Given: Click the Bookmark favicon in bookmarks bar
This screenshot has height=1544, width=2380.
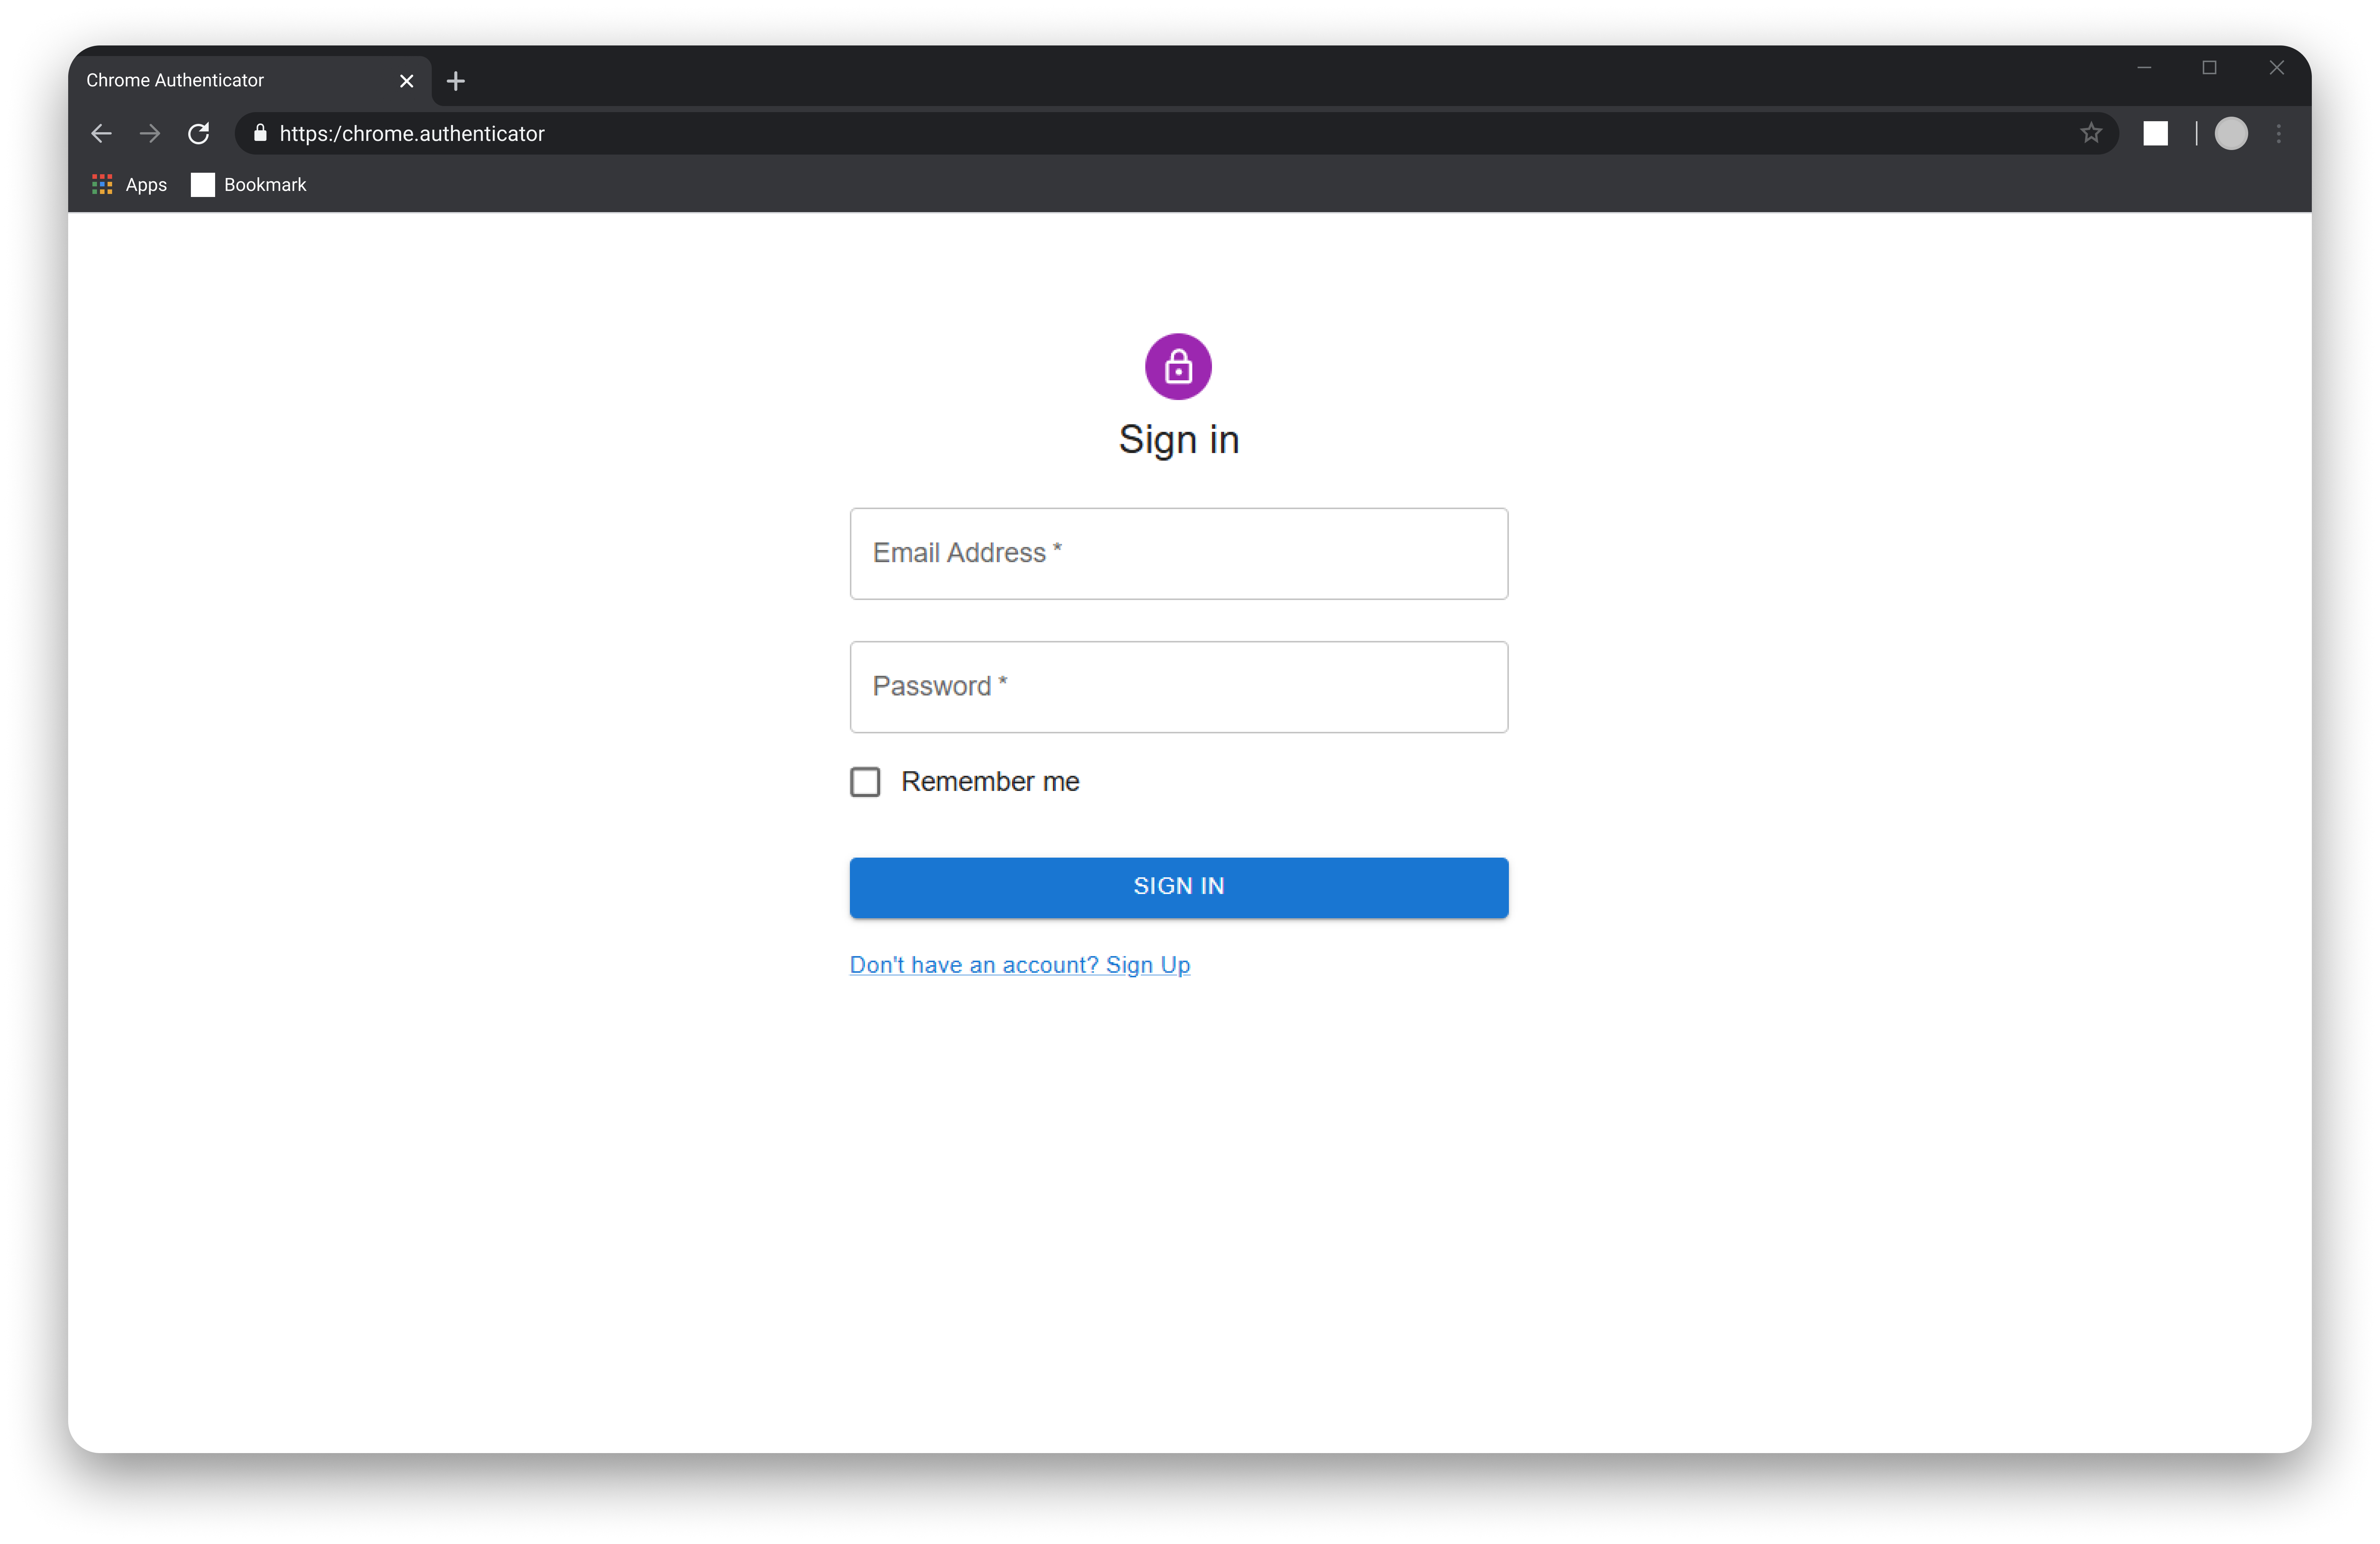Looking at the screenshot, I should pyautogui.click(x=203, y=184).
